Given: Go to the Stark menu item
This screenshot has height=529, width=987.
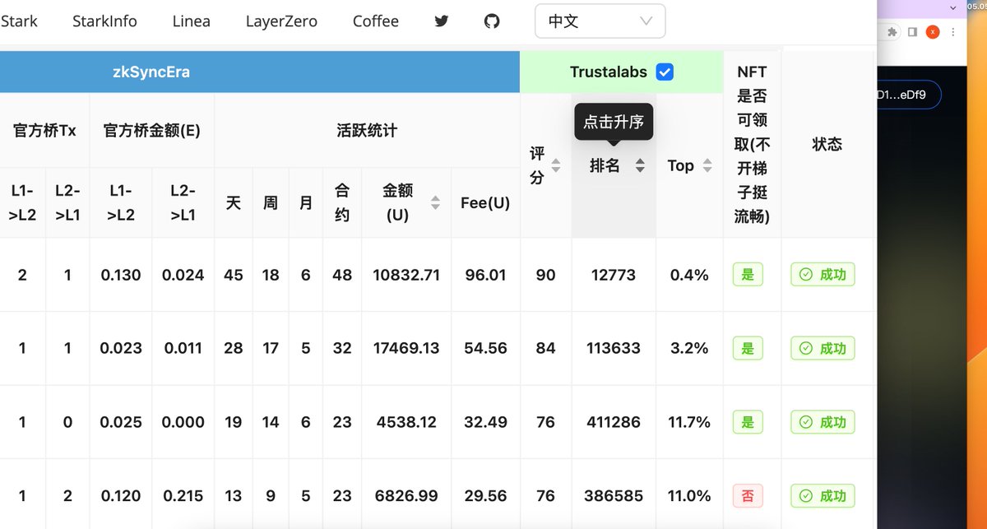Looking at the screenshot, I should click(19, 21).
